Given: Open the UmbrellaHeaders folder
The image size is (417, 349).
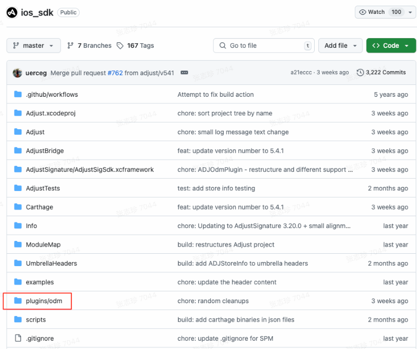Looking at the screenshot, I should [x=51, y=264].
